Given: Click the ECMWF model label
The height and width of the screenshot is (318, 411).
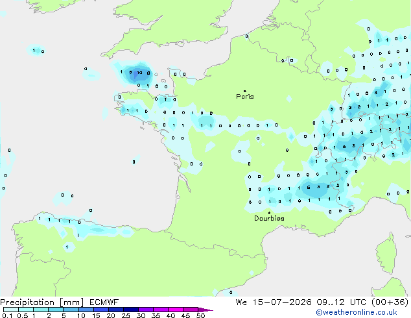Looking at the screenshot, I should (x=104, y=302).
